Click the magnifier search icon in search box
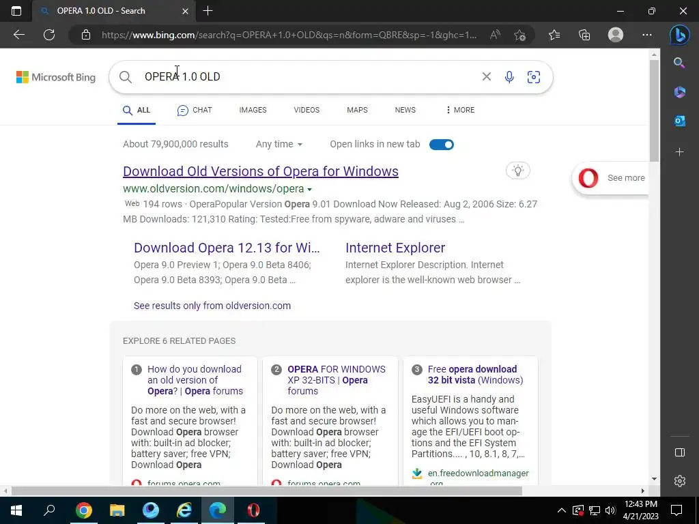 (x=126, y=77)
